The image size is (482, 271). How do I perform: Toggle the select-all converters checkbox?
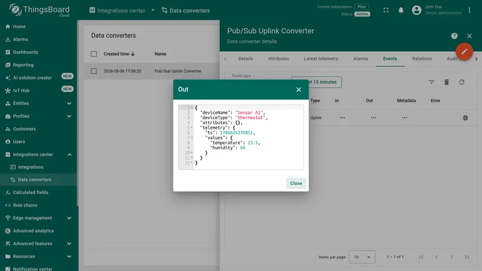tap(94, 54)
